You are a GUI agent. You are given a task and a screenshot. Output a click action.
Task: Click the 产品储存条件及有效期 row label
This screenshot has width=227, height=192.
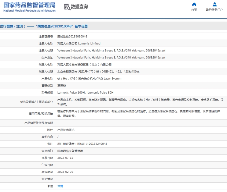39,123
